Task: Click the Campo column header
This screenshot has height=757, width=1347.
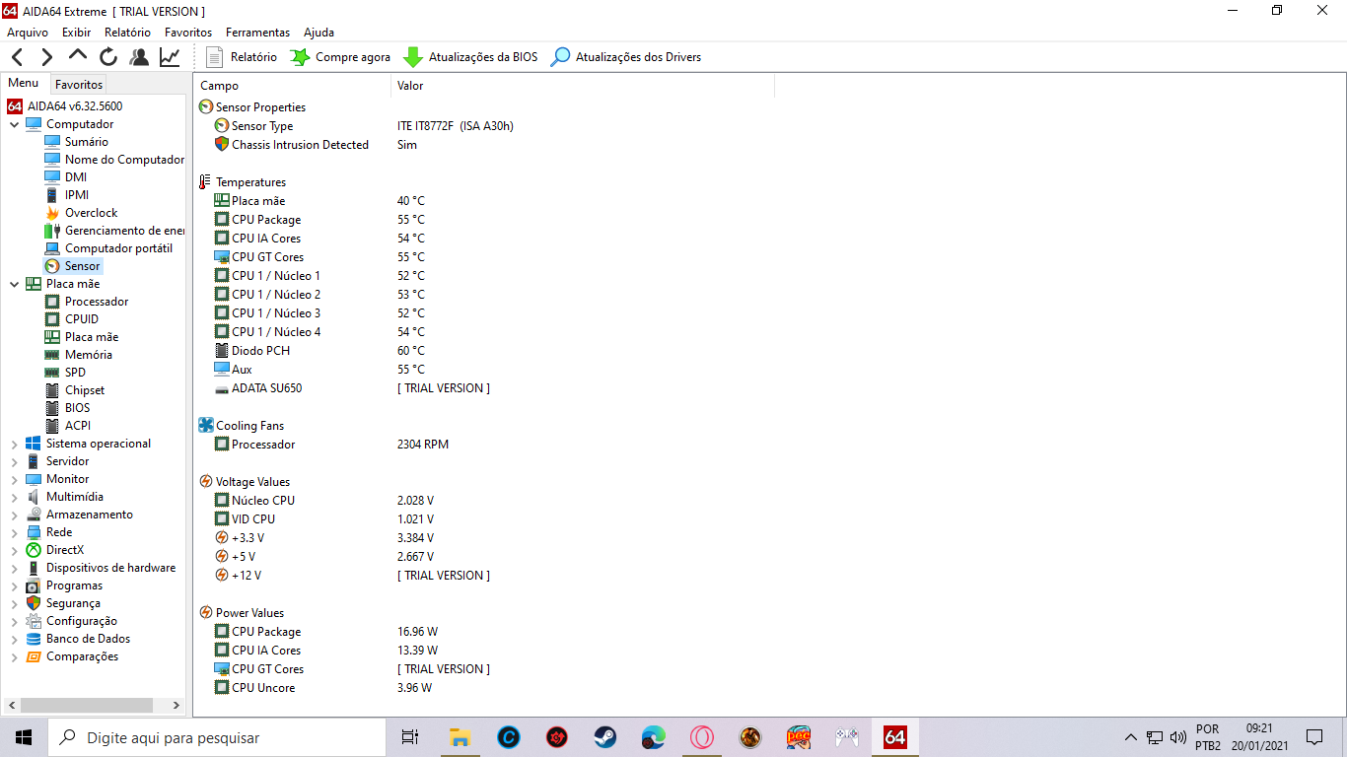Action: click(x=292, y=86)
